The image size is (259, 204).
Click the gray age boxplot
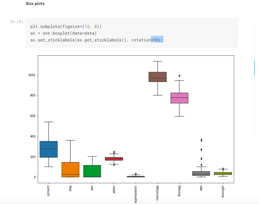coord(201,173)
